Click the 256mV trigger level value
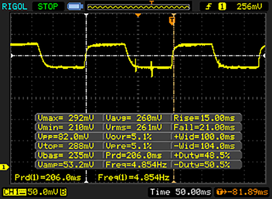 click(249, 7)
